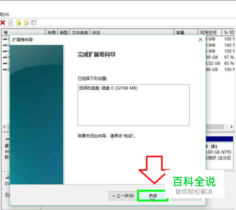The height and width of the screenshot is (210, 236).
Task: Click the 扩展卷向导 dialog title
Action: [23, 40]
